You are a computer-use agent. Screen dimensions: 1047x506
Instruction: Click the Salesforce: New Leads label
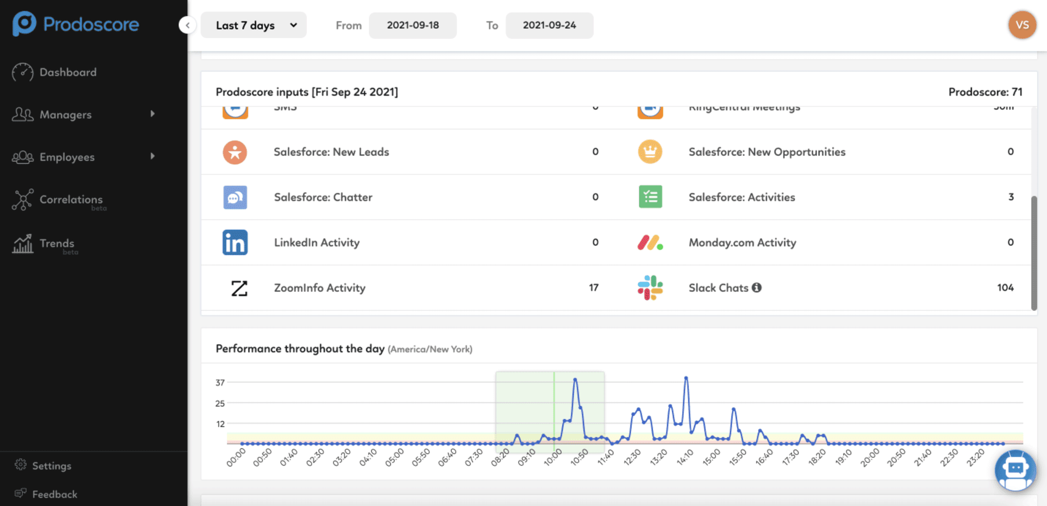(x=331, y=152)
